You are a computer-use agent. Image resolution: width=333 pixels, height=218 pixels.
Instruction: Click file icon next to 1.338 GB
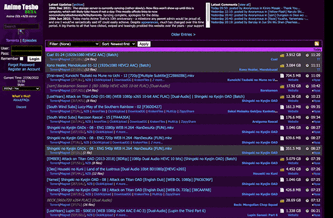click(282, 211)
